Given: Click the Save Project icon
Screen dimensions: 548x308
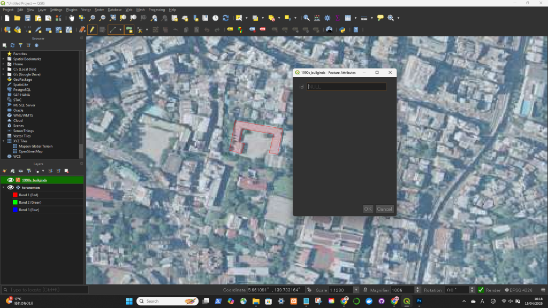Looking at the screenshot, I should [28, 18].
